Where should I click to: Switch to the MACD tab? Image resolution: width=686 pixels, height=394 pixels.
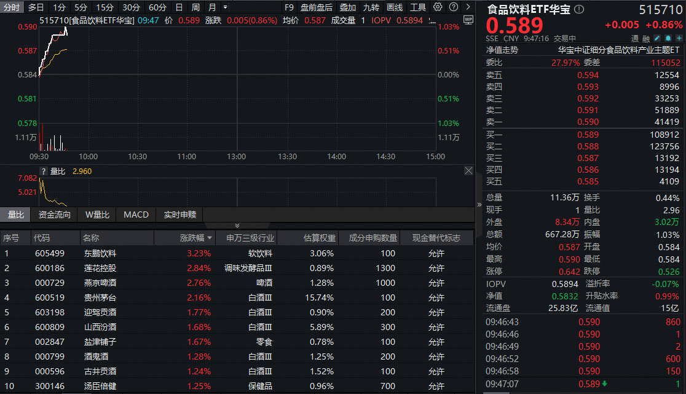click(136, 215)
